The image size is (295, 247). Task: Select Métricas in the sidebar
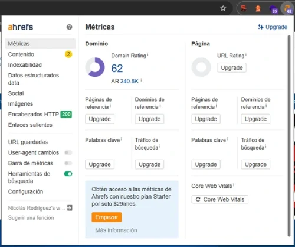40,44
